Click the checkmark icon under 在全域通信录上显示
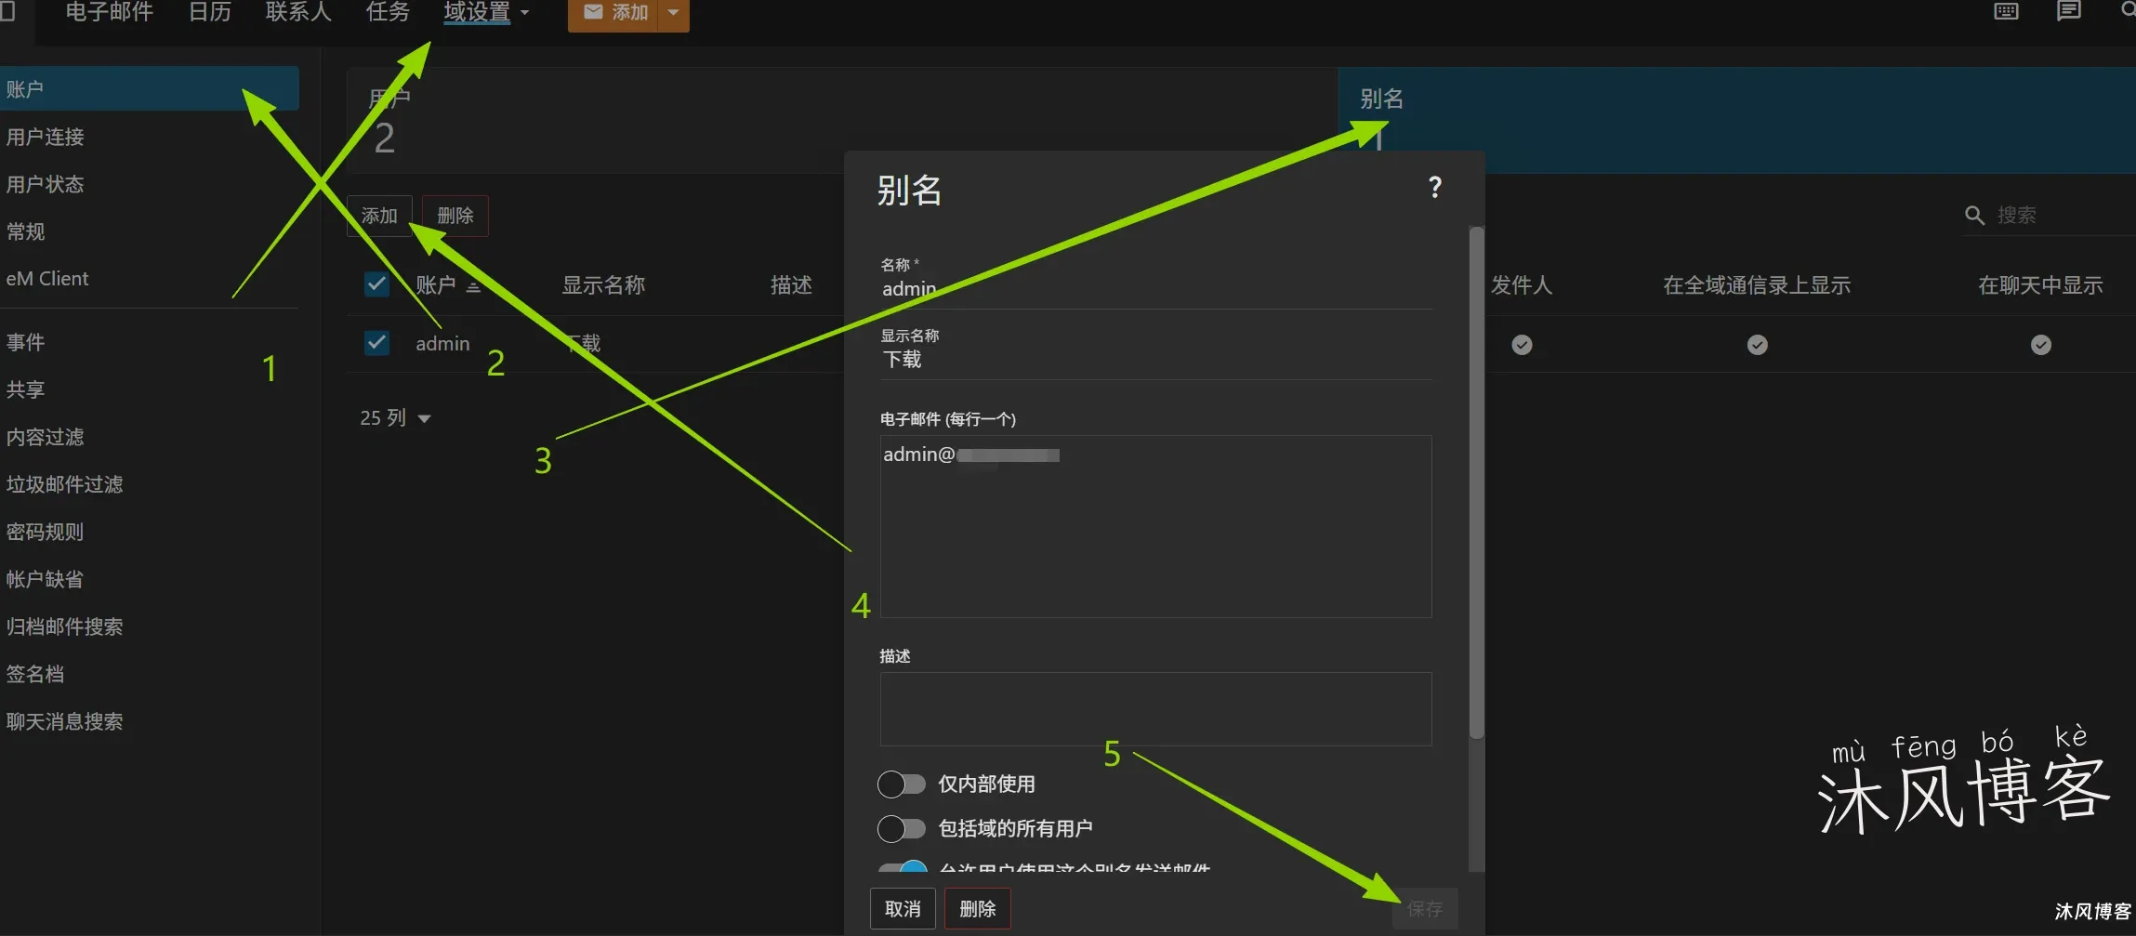The image size is (2136, 936). (1757, 345)
